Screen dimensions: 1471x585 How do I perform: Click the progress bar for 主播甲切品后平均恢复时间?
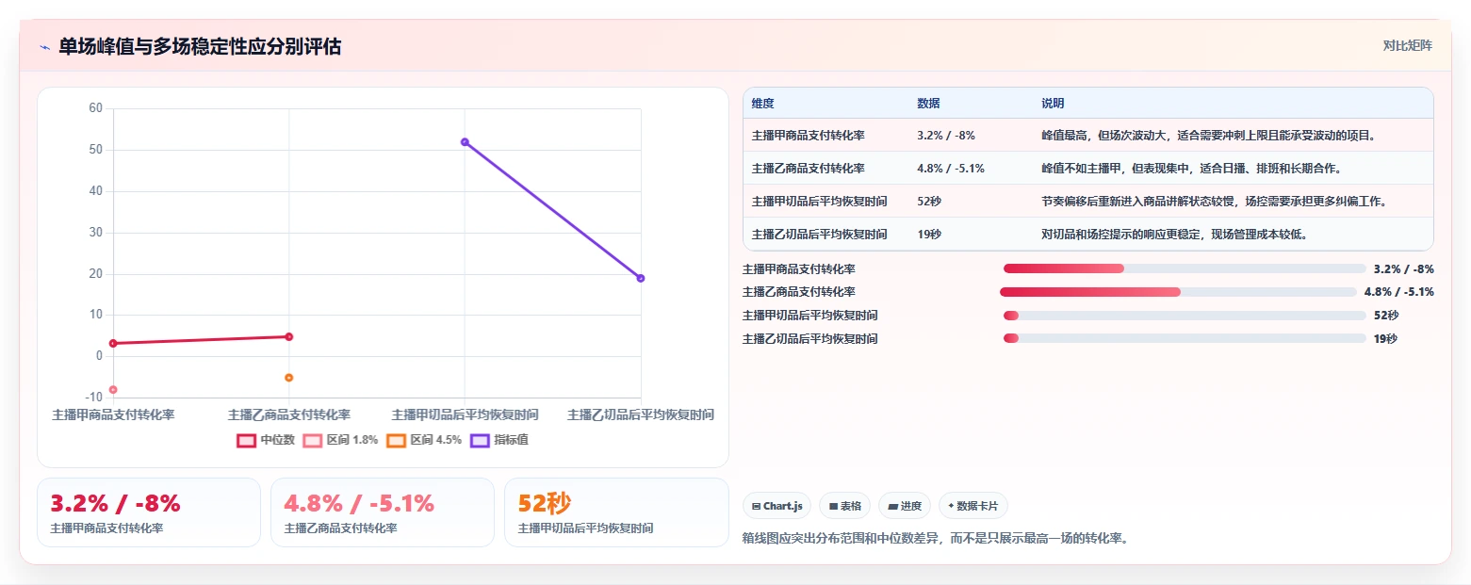click(x=1185, y=316)
